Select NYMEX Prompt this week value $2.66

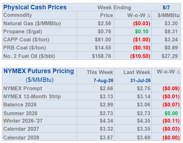106,88
